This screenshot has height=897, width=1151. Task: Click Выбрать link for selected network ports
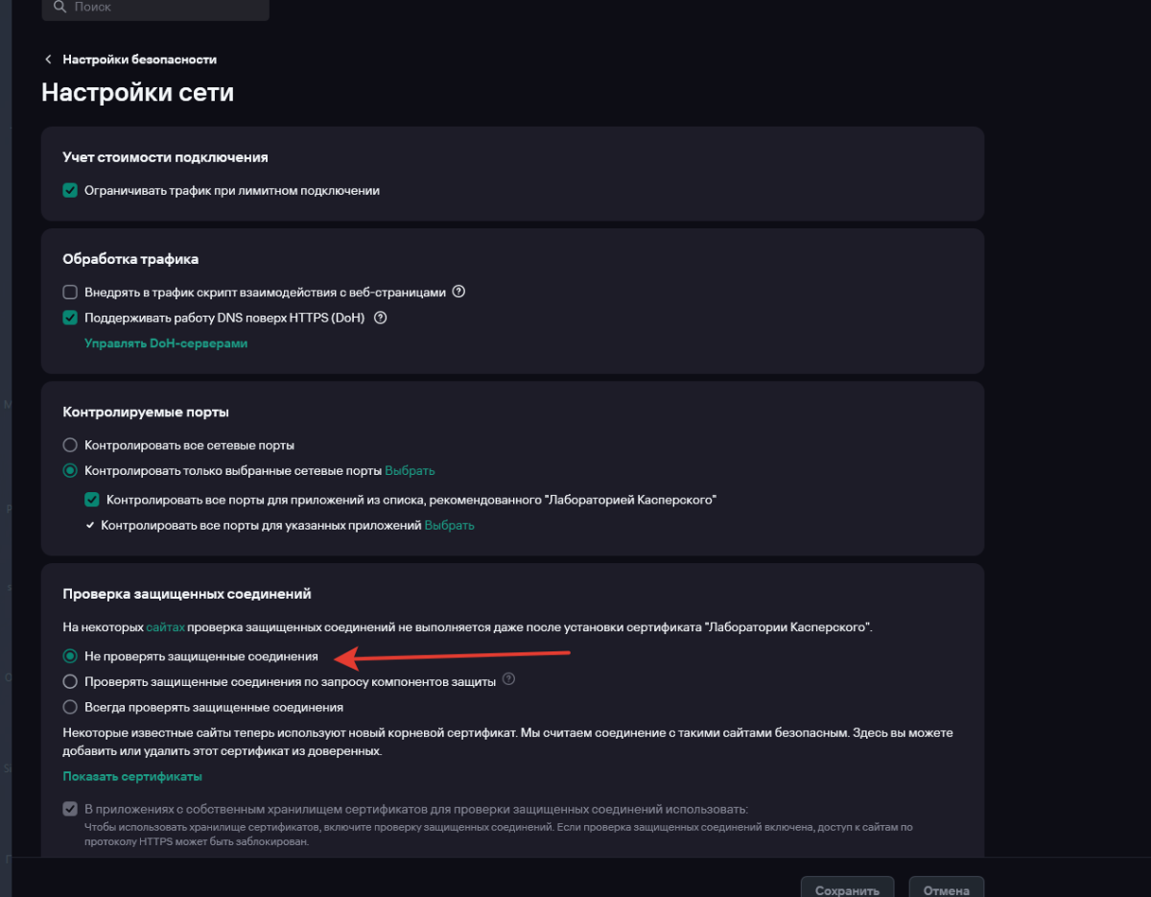point(410,471)
